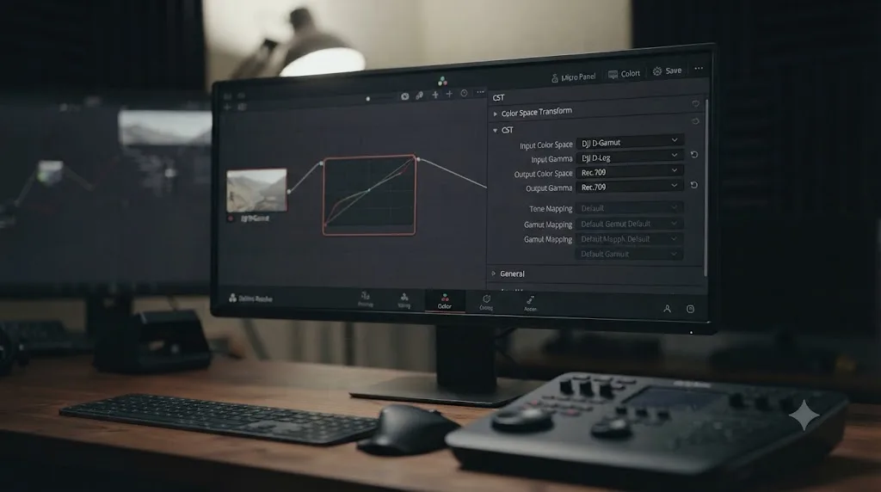
Task: Click the plus icon next to clock icon
Action: tap(449, 94)
